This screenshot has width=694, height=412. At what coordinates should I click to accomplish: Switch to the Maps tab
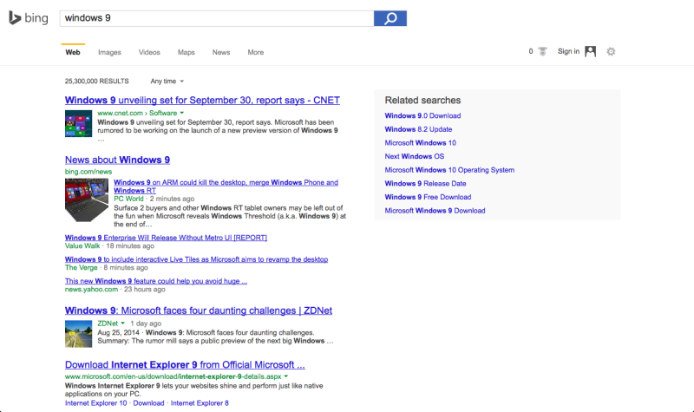(x=187, y=52)
